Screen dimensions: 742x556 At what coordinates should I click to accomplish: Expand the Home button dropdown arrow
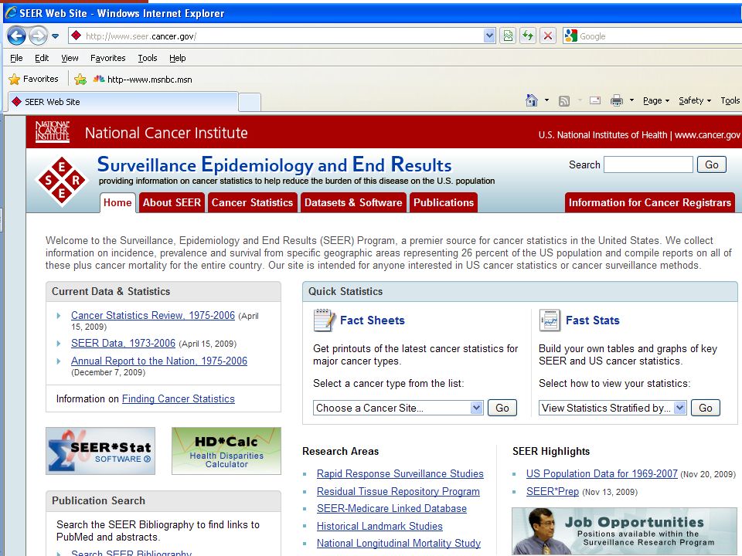(x=547, y=100)
